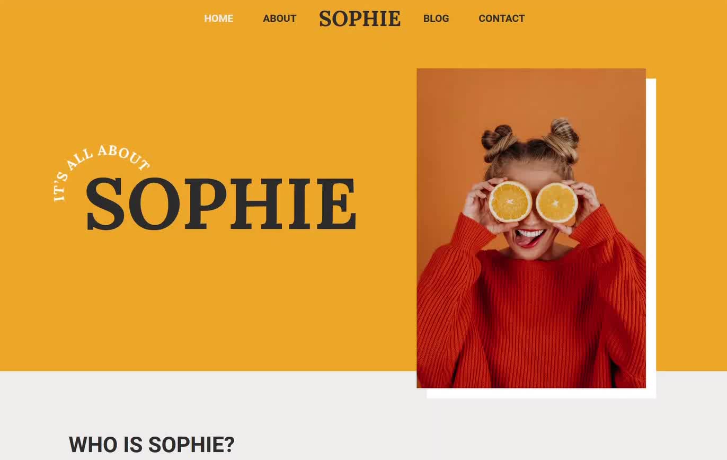This screenshot has height=460, width=727.
Task: Click the left orange slice in photo
Action: pos(510,201)
